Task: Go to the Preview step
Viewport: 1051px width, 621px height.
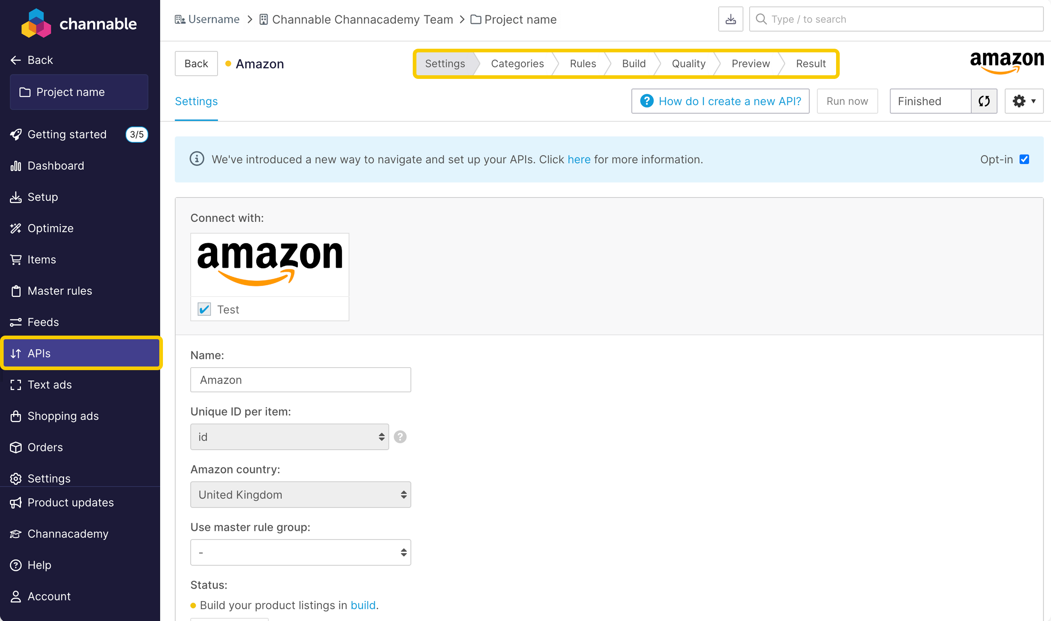Action: click(x=751, y=64)
